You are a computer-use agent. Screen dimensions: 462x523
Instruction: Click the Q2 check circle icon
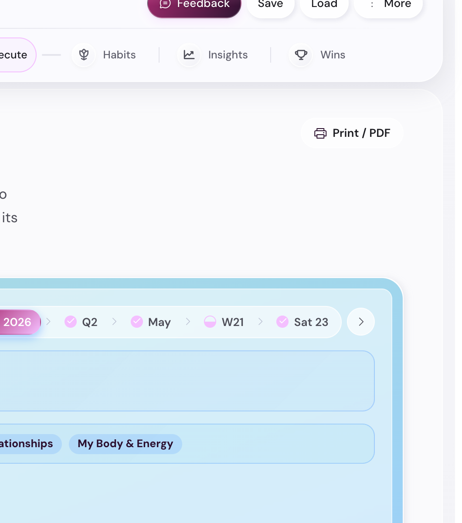click(71, 322)
